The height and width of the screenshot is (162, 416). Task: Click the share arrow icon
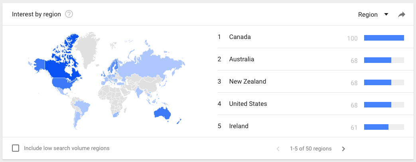[x=402, y=15]
